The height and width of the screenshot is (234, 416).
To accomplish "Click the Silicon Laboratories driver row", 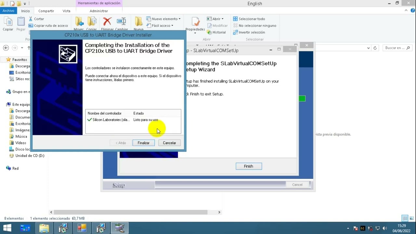I will [133, 120].
